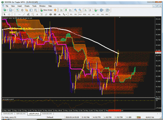
Task: Select the text tool A
Action: pos(37,14)
